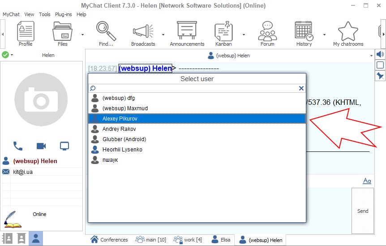Open the address book bookmark icon
386x246 pixels.
(21, 238)
